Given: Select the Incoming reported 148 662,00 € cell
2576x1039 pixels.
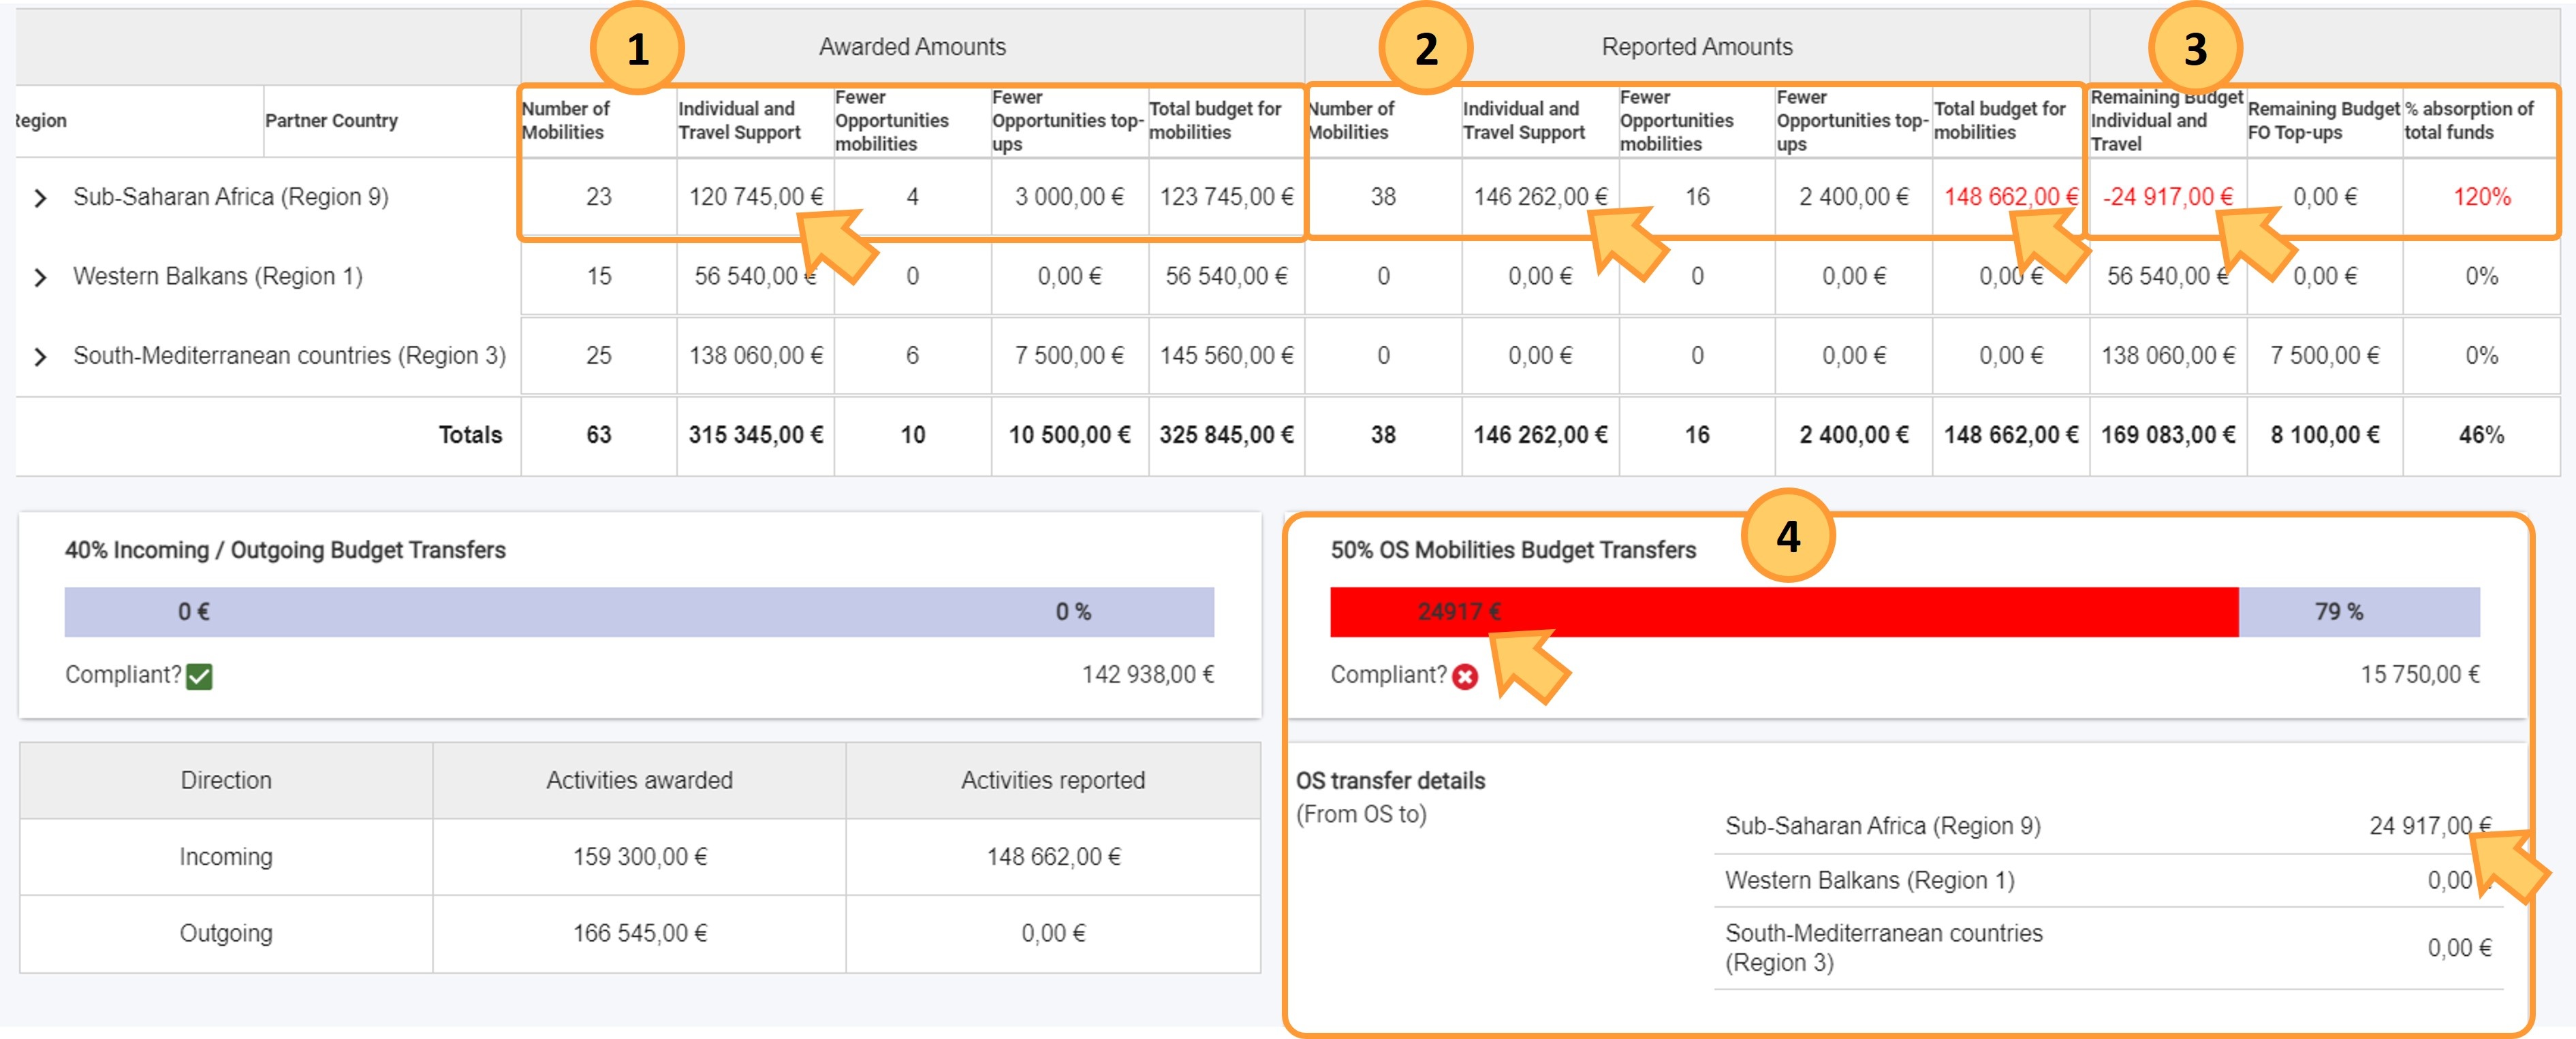Looking at the screenshot, I should click(1053, 857).
